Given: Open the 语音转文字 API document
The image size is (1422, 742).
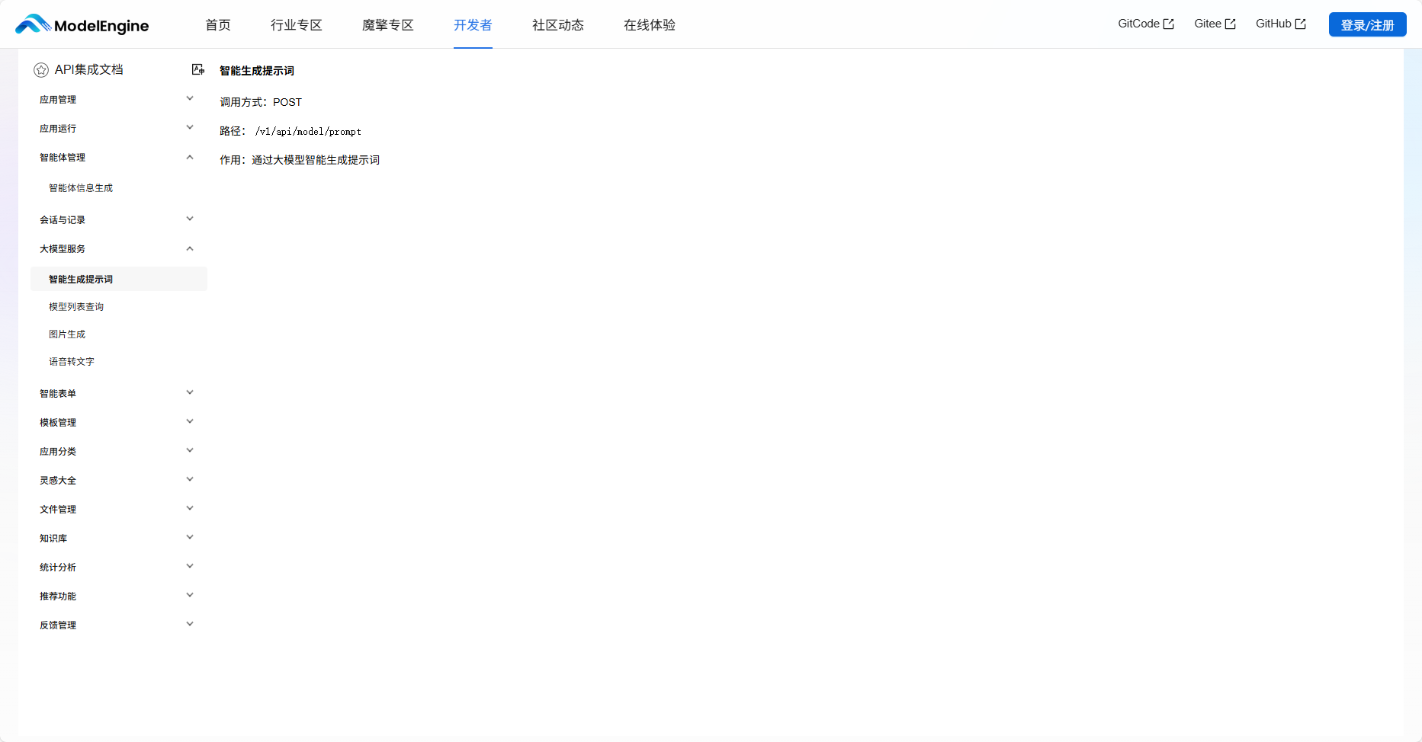Looking at the screenshot, I should pos(70,361).
